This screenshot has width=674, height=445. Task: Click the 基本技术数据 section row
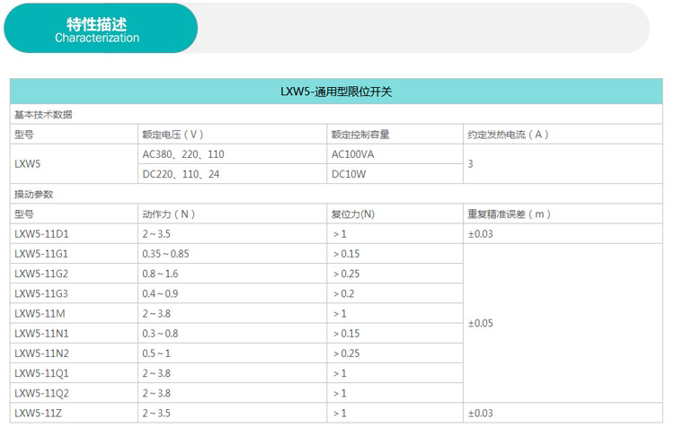click(x=336, y=114)
